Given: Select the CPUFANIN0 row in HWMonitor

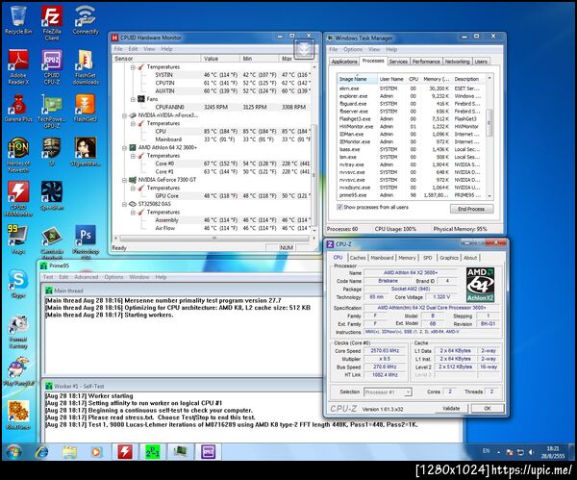Looking at the screenshot, I should pyautogui.click(x=213, y=107).
